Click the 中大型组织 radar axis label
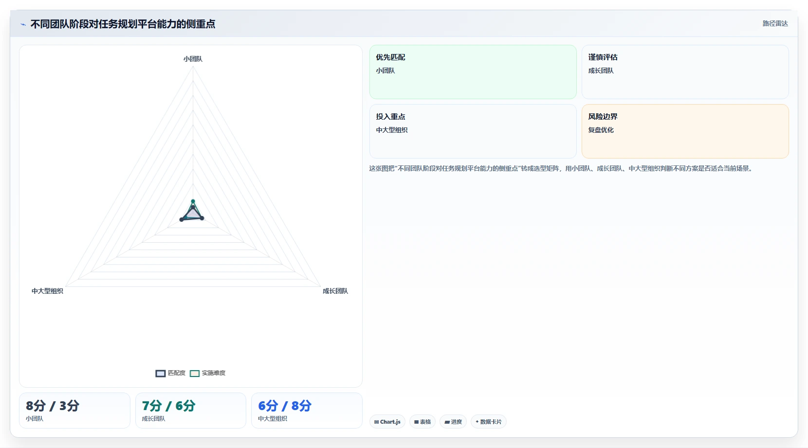Screen dimensions: 808x448 pyautogui.click(x=47, y=291)
